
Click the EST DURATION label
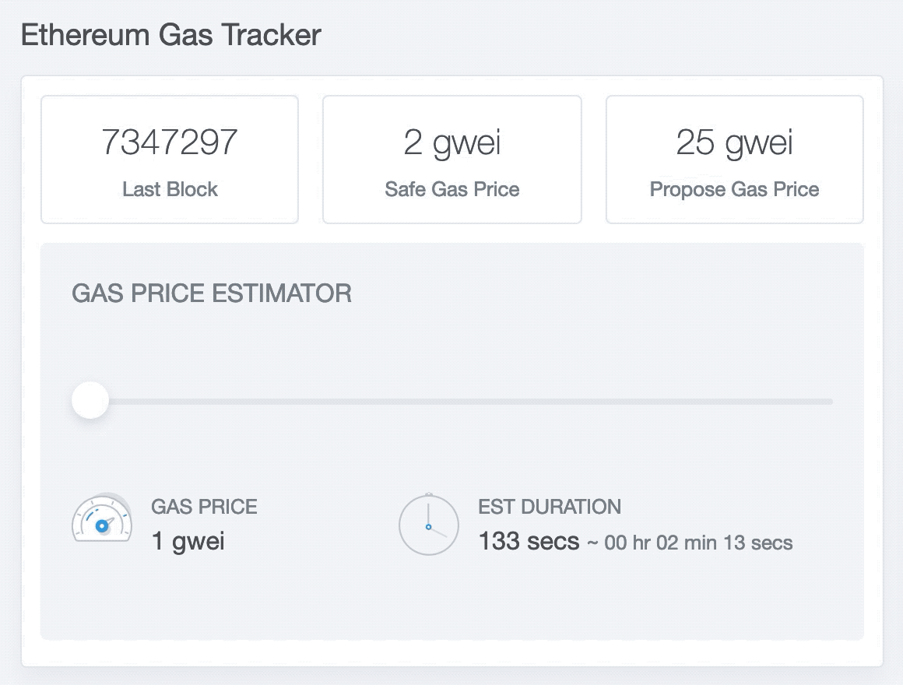coord(550,507)
